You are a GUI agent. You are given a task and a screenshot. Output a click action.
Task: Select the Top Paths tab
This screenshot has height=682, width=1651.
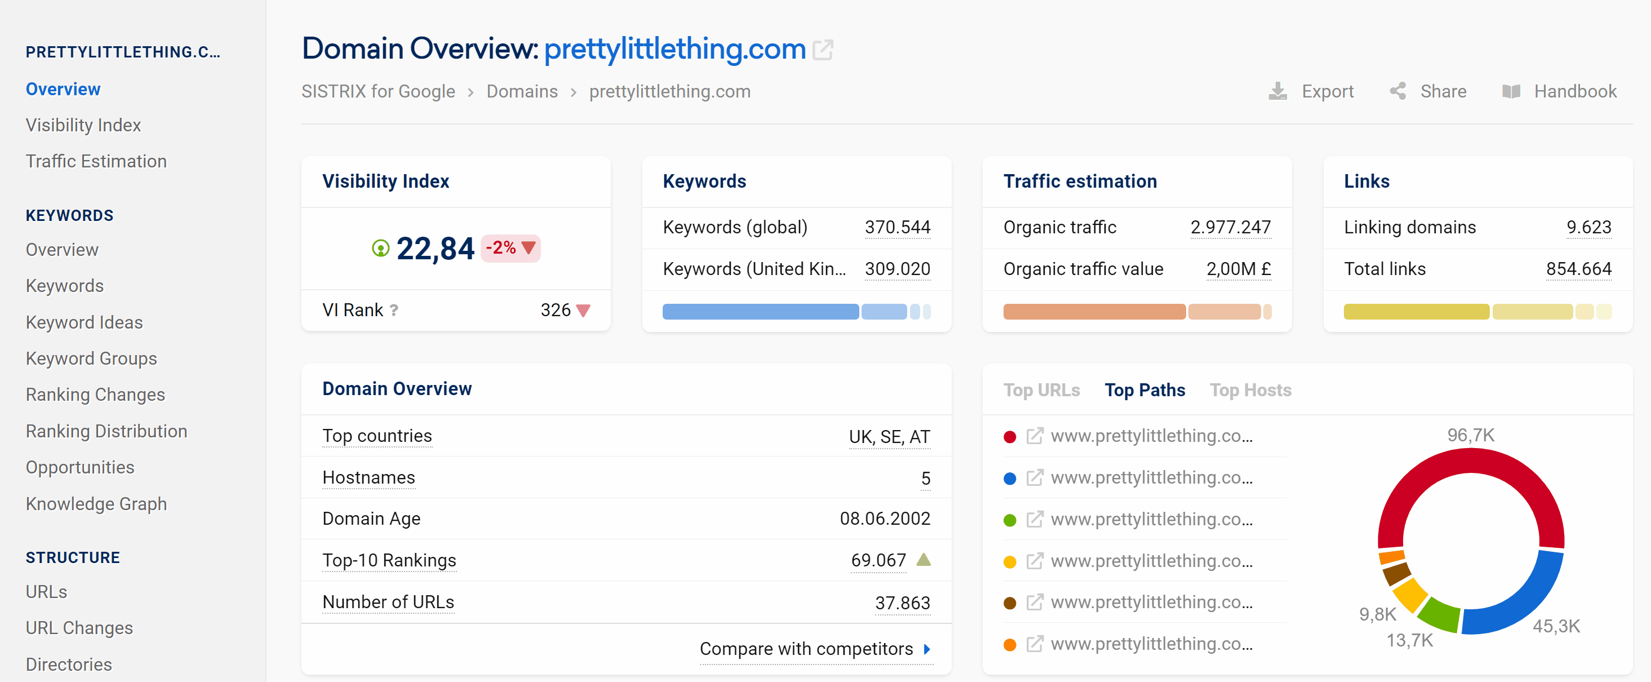click(1144, 389)
